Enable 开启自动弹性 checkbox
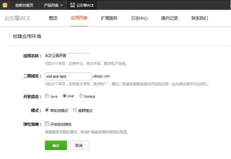 click(x=47, y=124)
